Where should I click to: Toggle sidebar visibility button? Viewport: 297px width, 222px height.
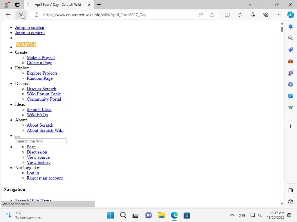tap(291, 190)
